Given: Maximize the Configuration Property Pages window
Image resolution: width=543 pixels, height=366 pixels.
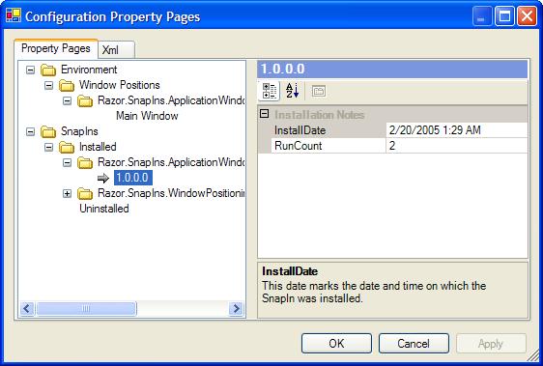Looking at the screenshot, I should (504, 16).
